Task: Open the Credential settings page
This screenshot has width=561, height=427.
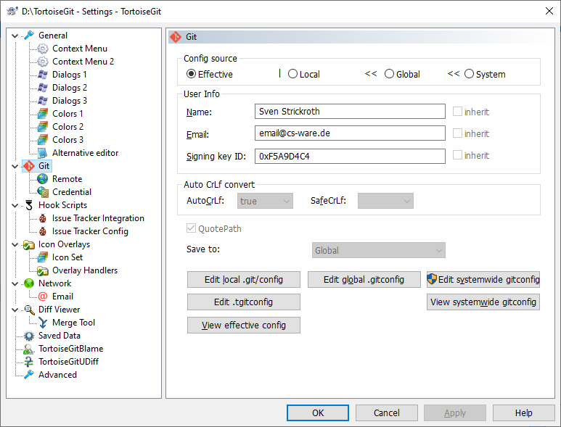Action: [72, 192]
